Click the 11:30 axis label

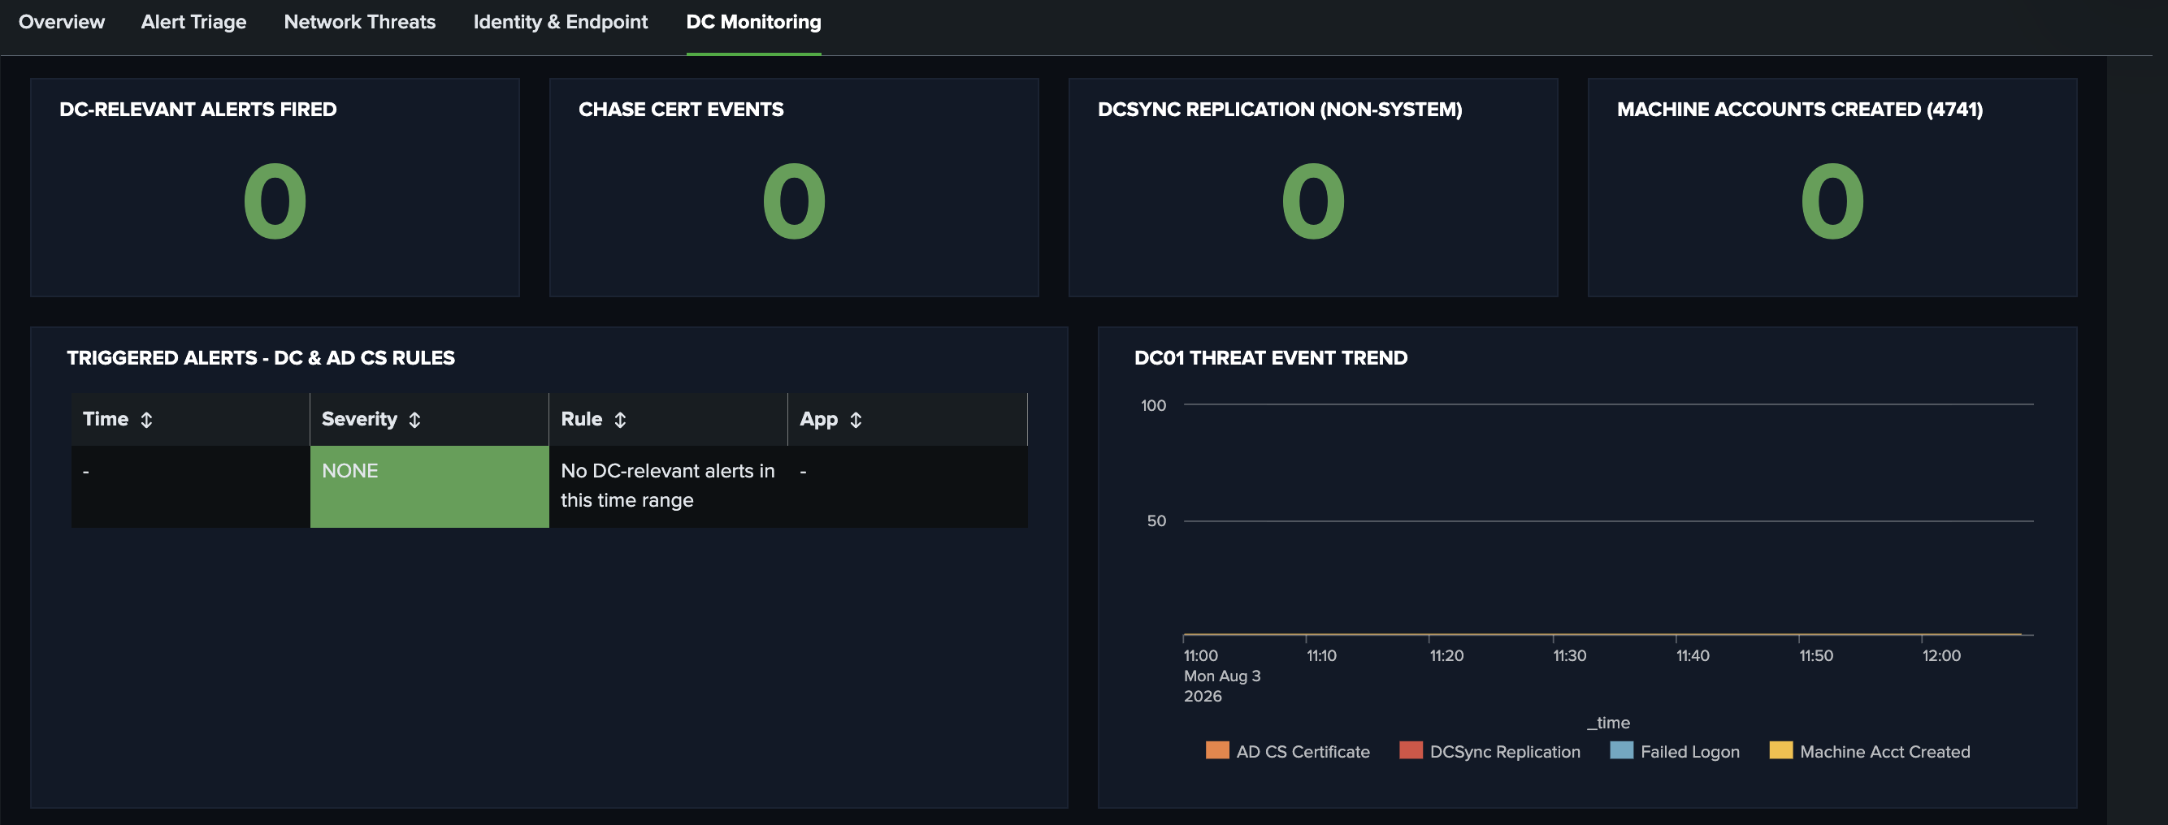pyautogui.click(x=1569, y=655)
